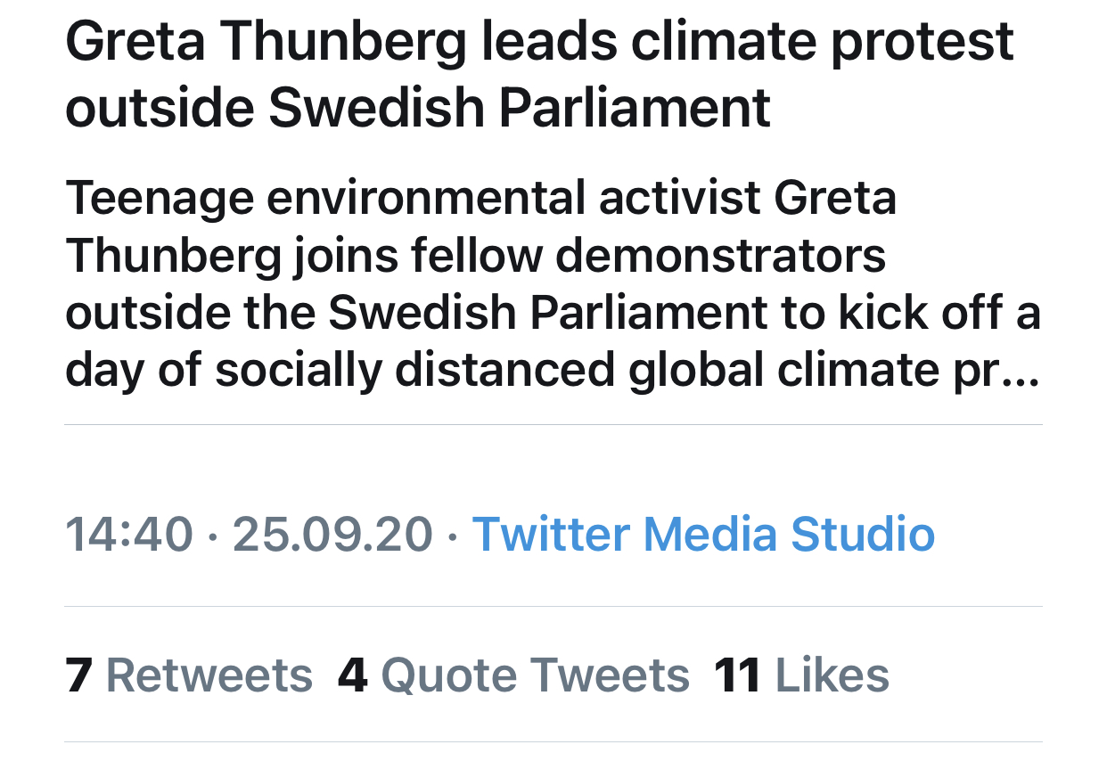Click the word 'Retweets' label

209,675
